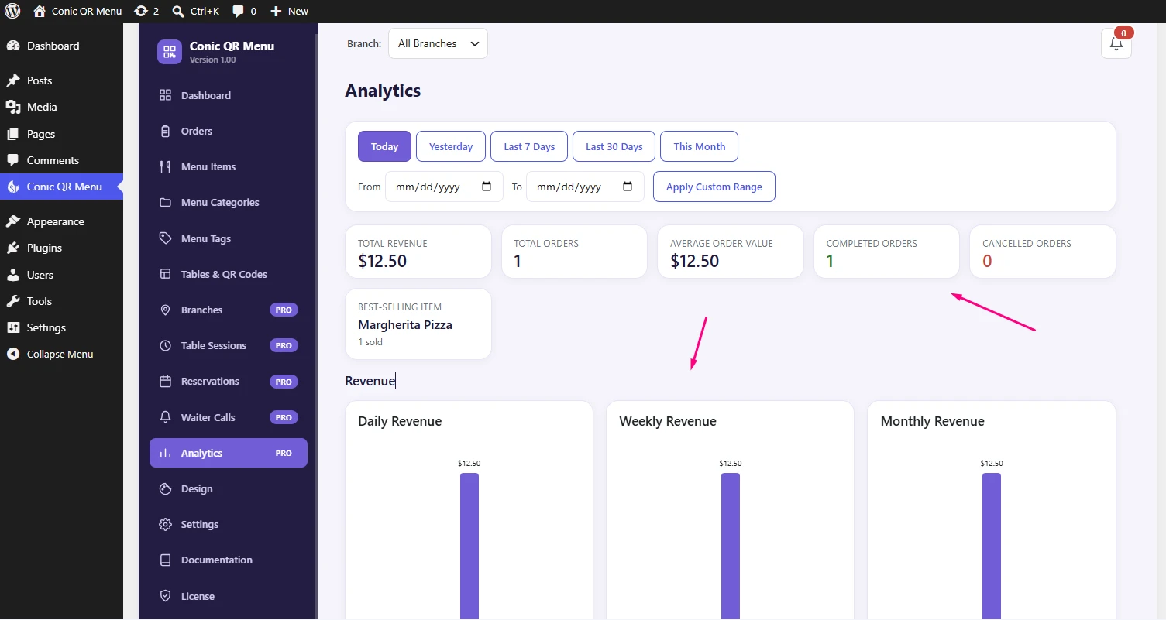Click the Reservations calendar icon
Image resolution: width=1166 pixels, height=620 pixels.
(x=165, y=381)
